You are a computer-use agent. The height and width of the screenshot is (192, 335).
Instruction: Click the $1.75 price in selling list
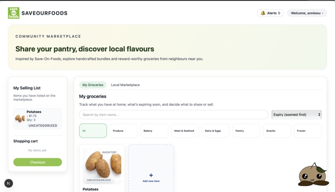[x=33, y=116]
